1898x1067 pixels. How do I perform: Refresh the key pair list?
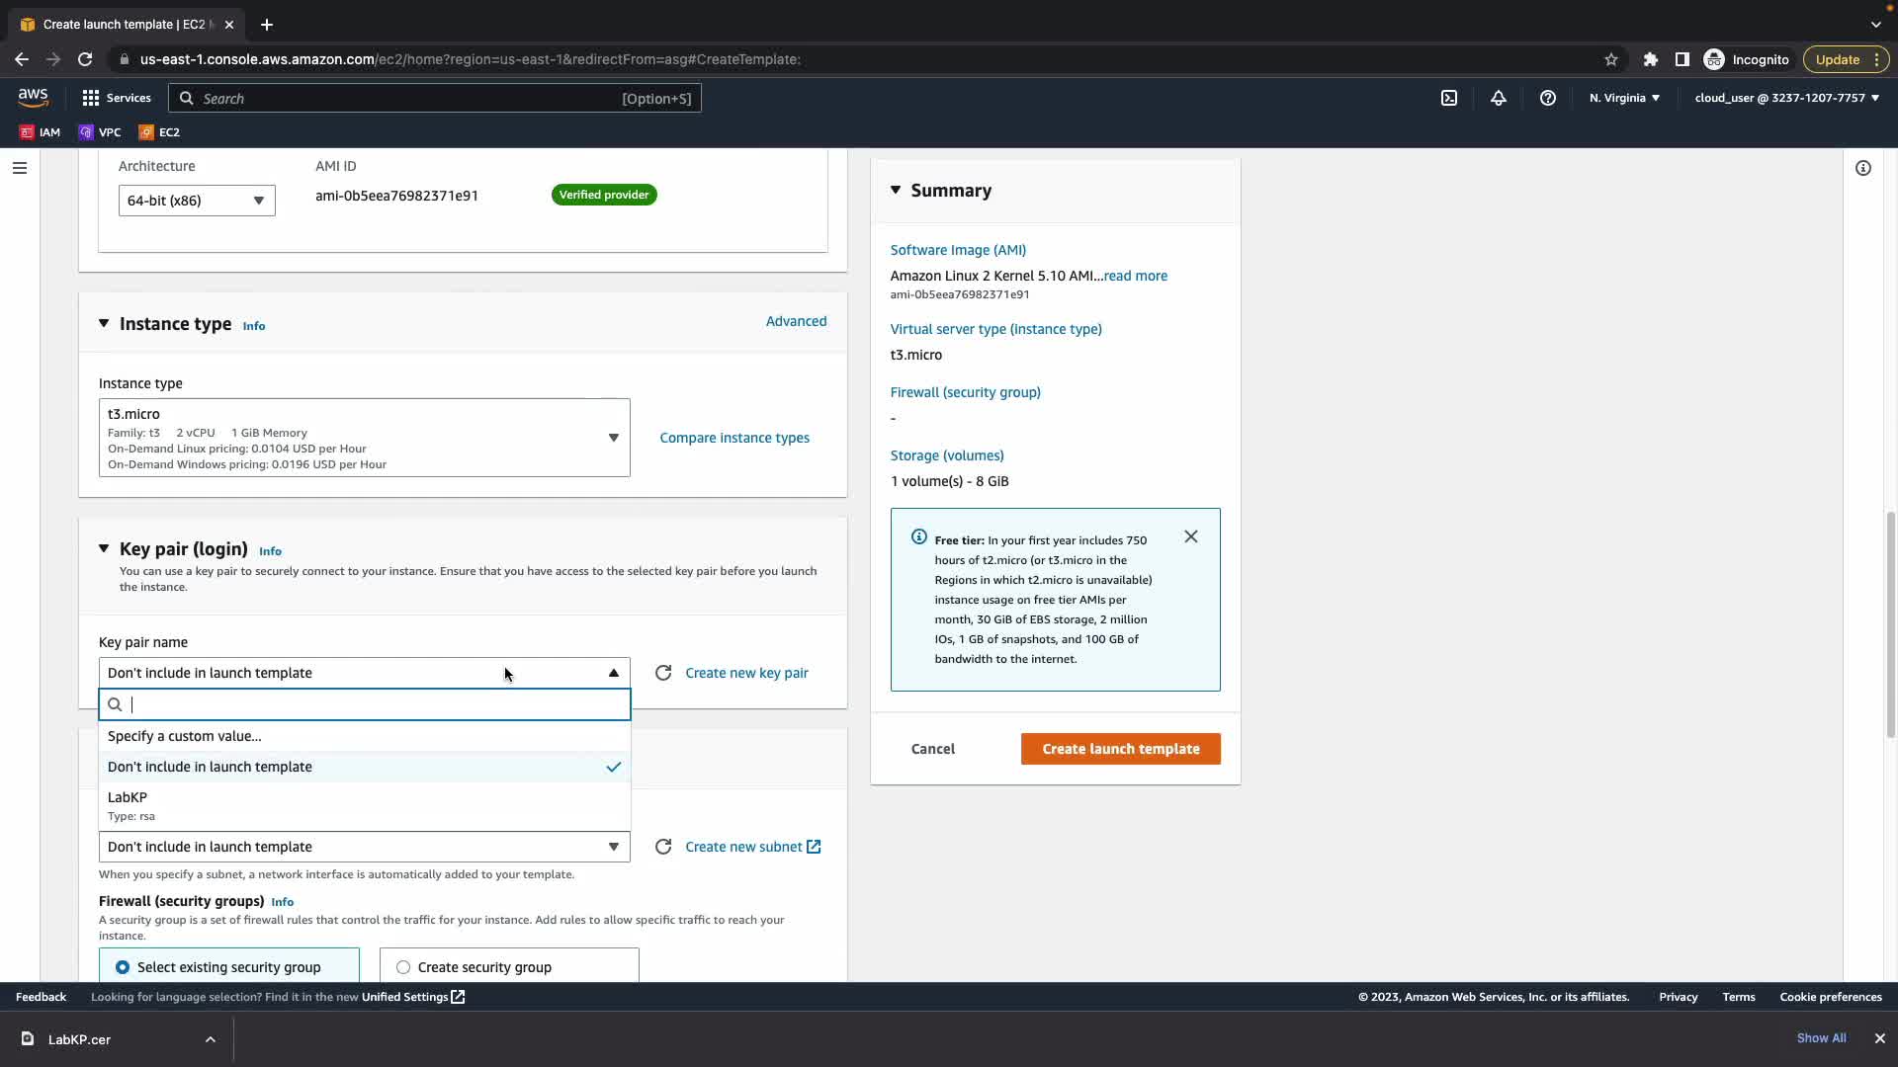[663, 673]
